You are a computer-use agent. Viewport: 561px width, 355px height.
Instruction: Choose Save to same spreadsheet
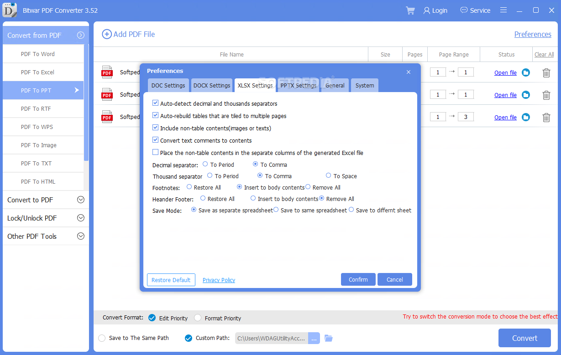pos(276,210)
